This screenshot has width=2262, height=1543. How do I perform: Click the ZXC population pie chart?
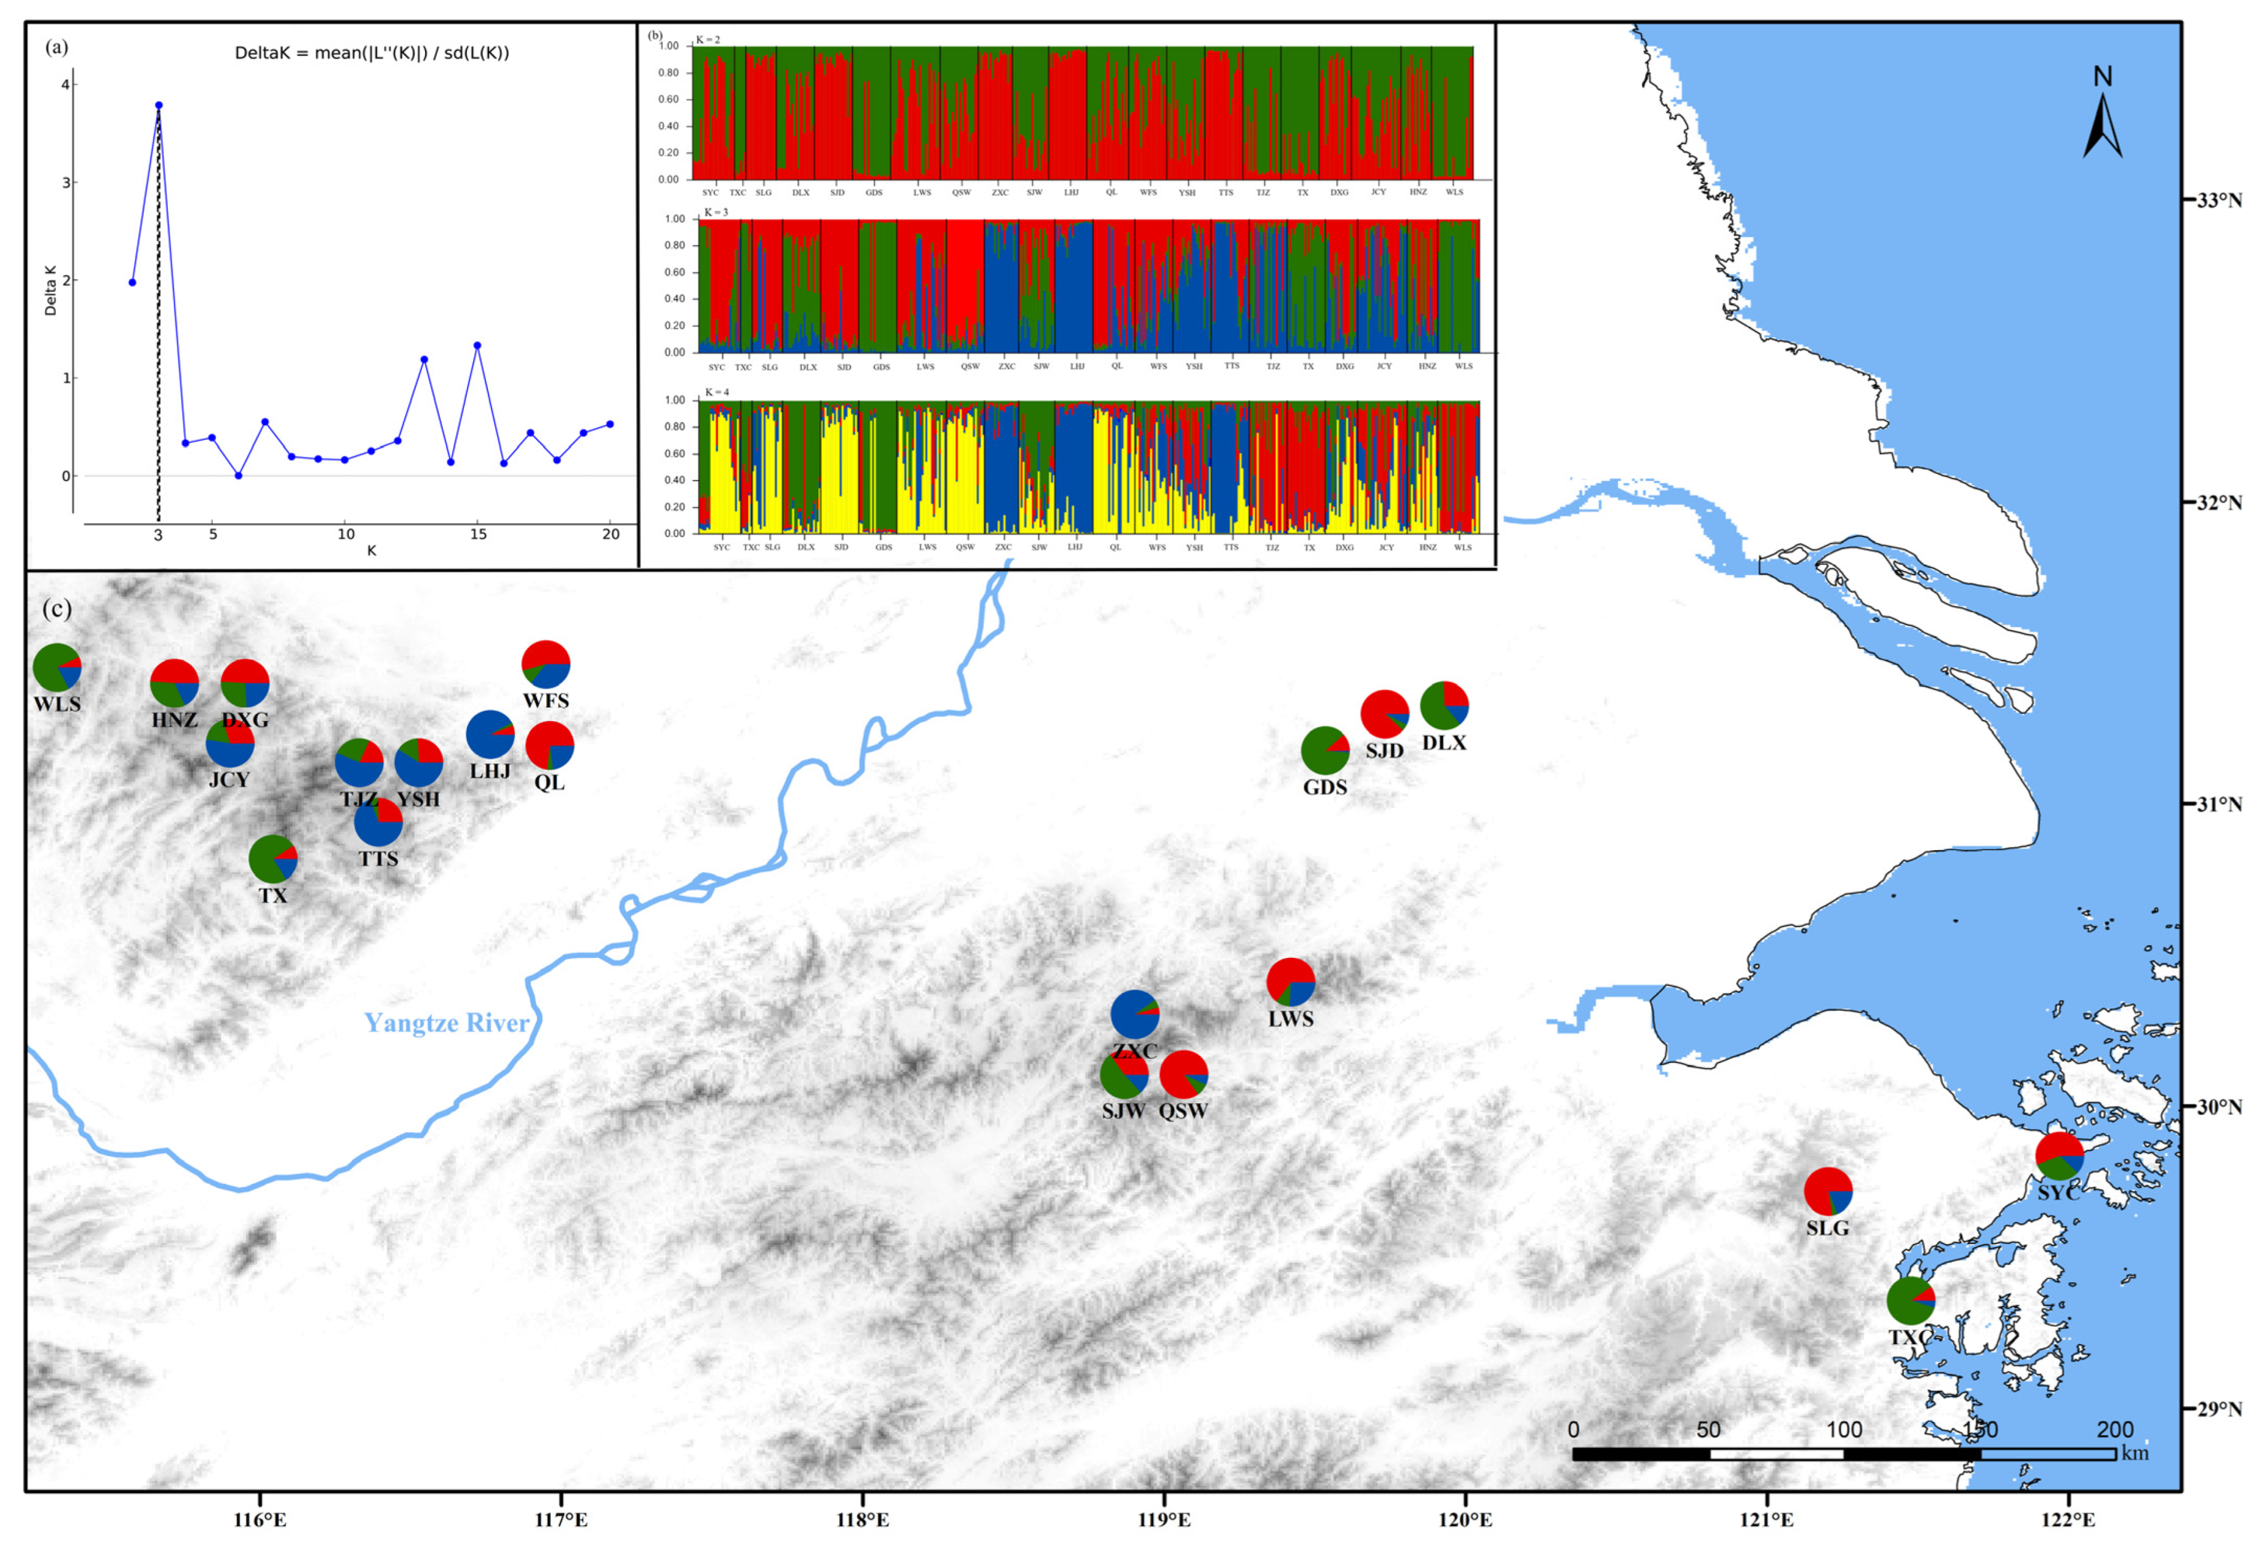tap(1135, 1015)
